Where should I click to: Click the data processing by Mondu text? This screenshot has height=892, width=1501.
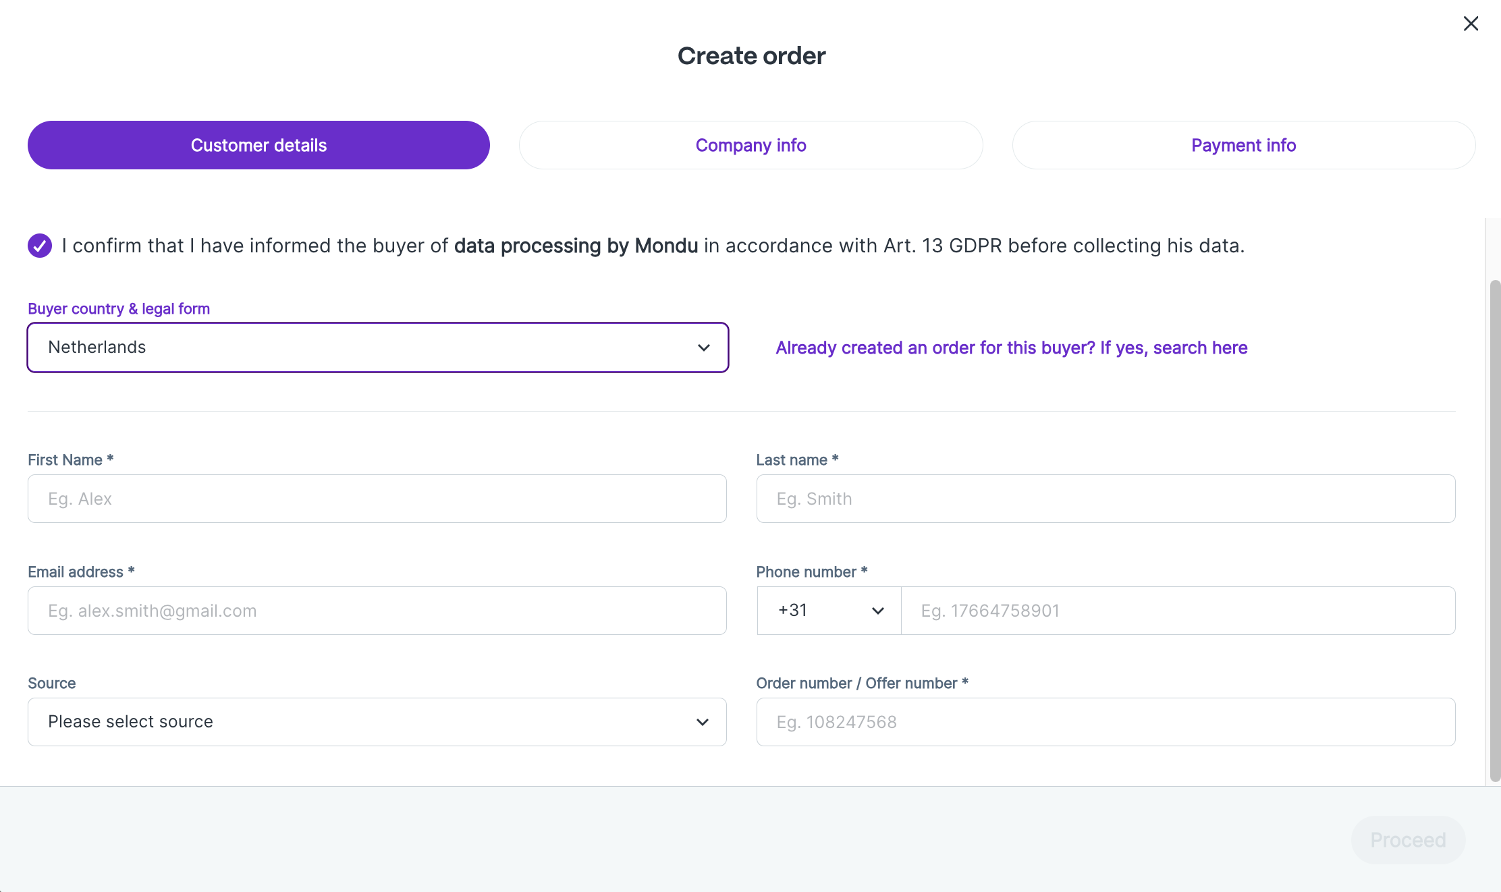click(576, 246)
